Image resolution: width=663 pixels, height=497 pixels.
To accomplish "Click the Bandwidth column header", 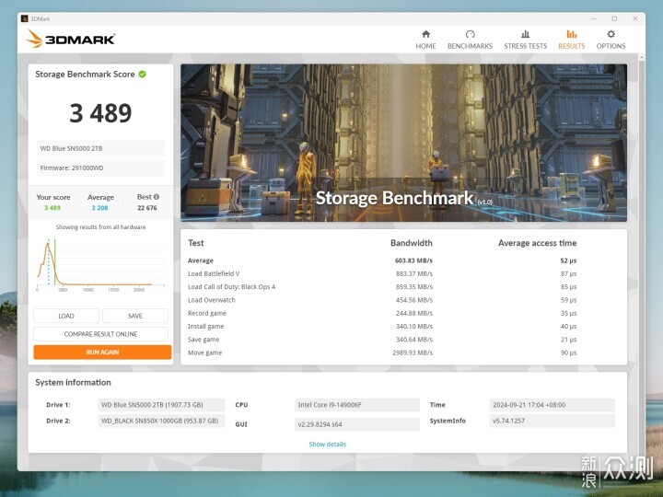I will 412,243.
